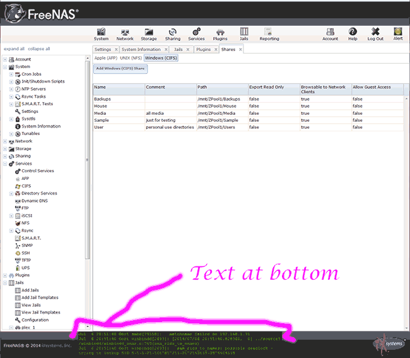Select the Apple (AFP) shares subtab

pyautogui.click(x=106, y=58)
